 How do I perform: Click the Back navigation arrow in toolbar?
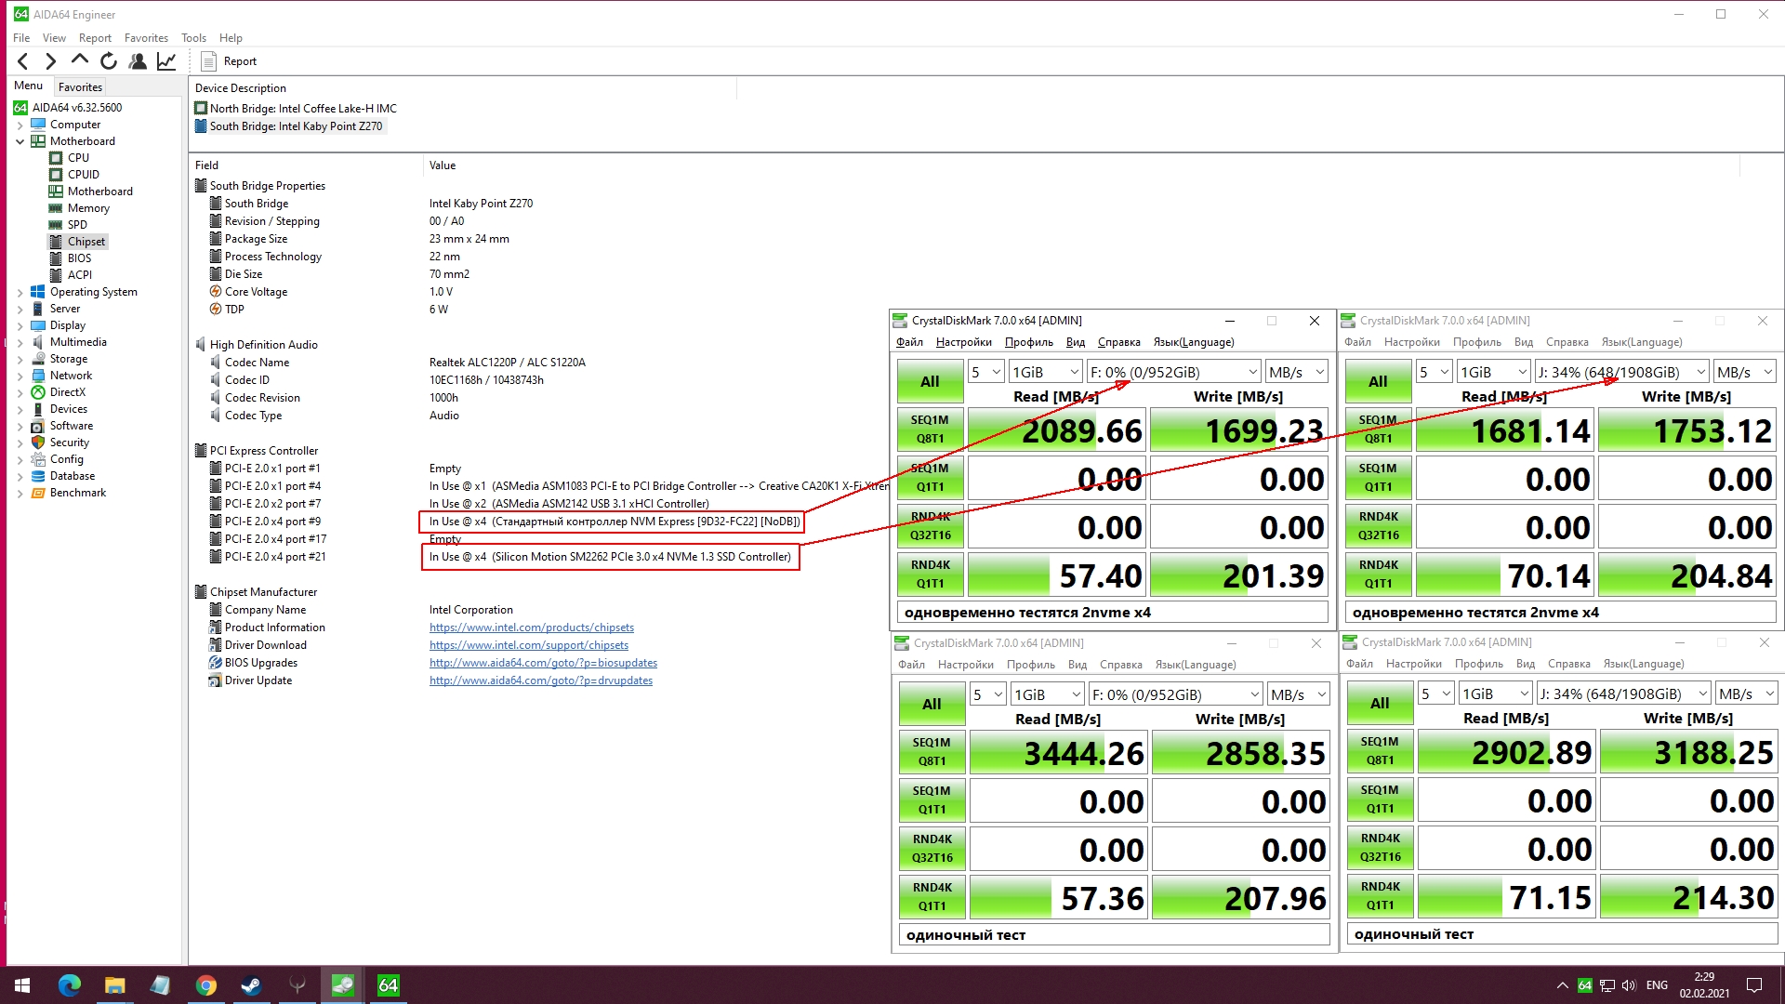pyautogui.click(x=23, y=61)
